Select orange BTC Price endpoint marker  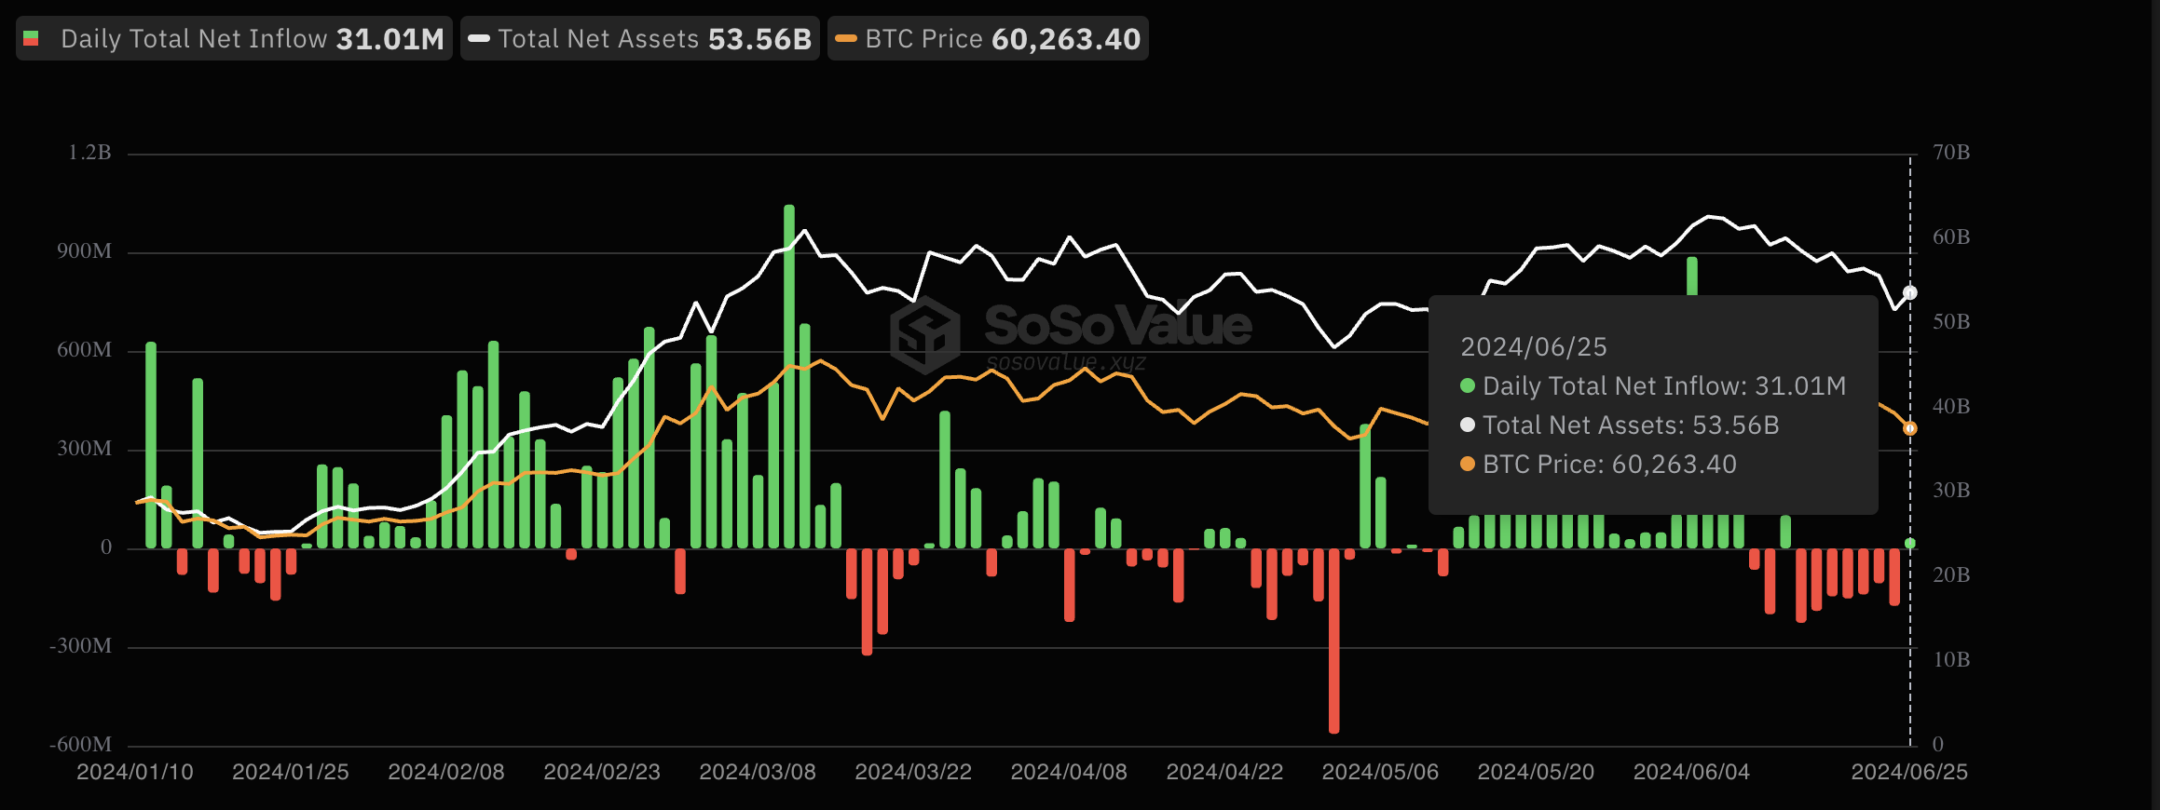(1909, 428)
